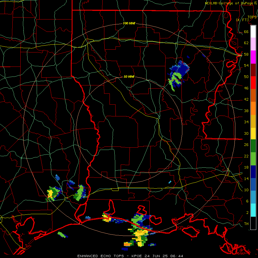This screenshot has height=258, width=258.
Task: Click the legend value "10"
Action: tap(246, 190)
